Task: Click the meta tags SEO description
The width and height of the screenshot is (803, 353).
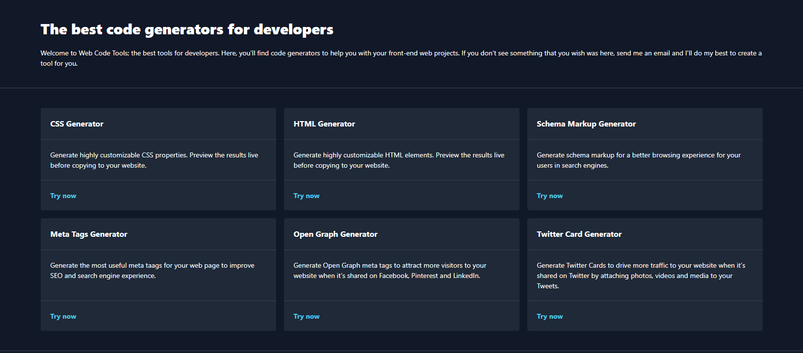Action: click(152, 271)
